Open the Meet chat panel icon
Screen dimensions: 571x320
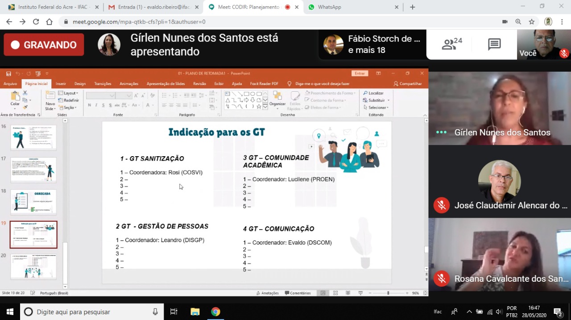[494, 44]
